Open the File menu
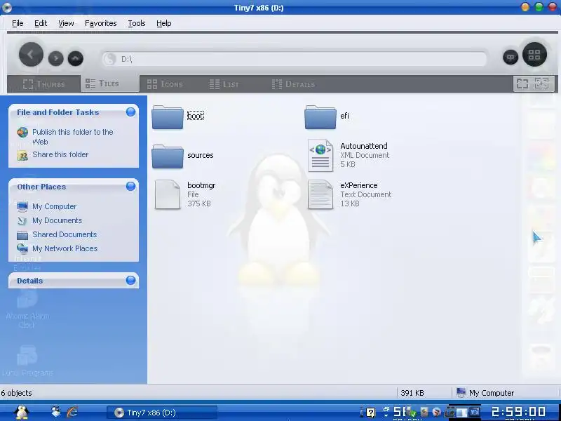The height and width of the screenshot is (421, 561). 18,23
